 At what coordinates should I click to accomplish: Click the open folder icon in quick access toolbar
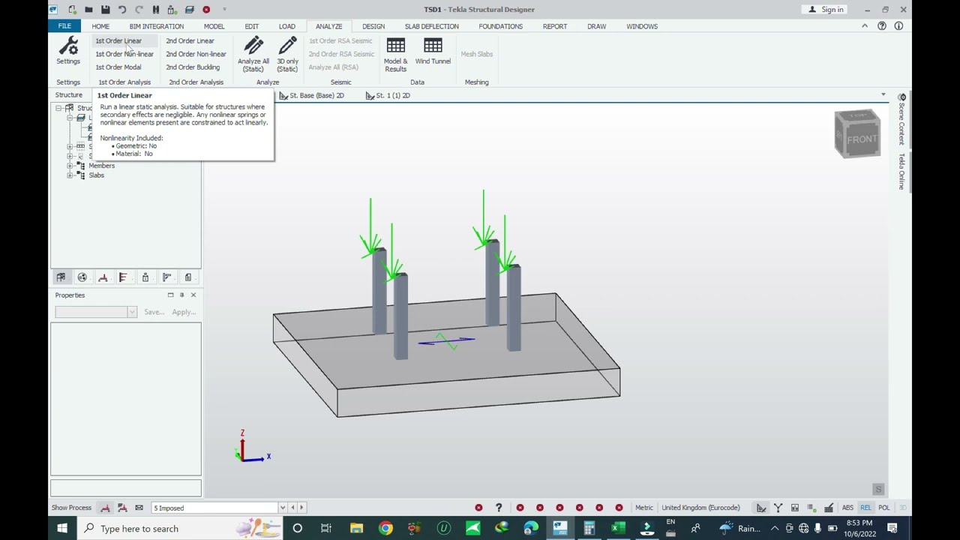88,9
